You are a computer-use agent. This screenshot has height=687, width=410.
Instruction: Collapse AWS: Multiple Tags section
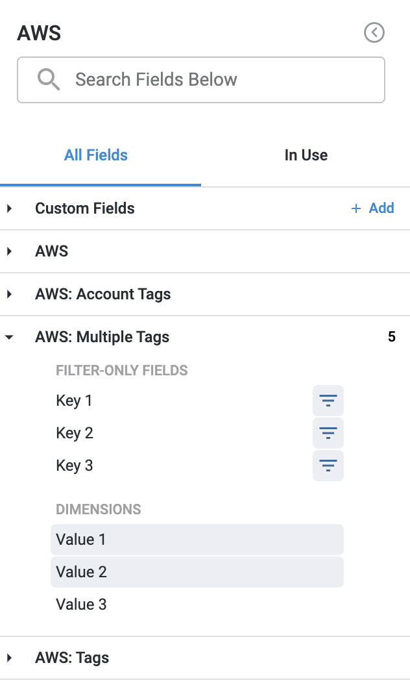click(10, 337)
